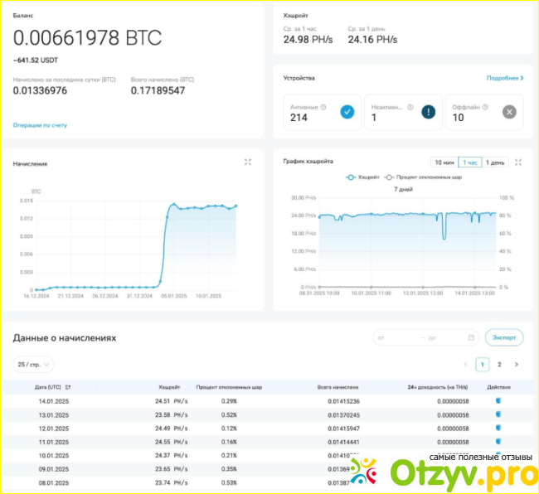Toggle the Хэшрейт series in chart legend

point(363,177)
